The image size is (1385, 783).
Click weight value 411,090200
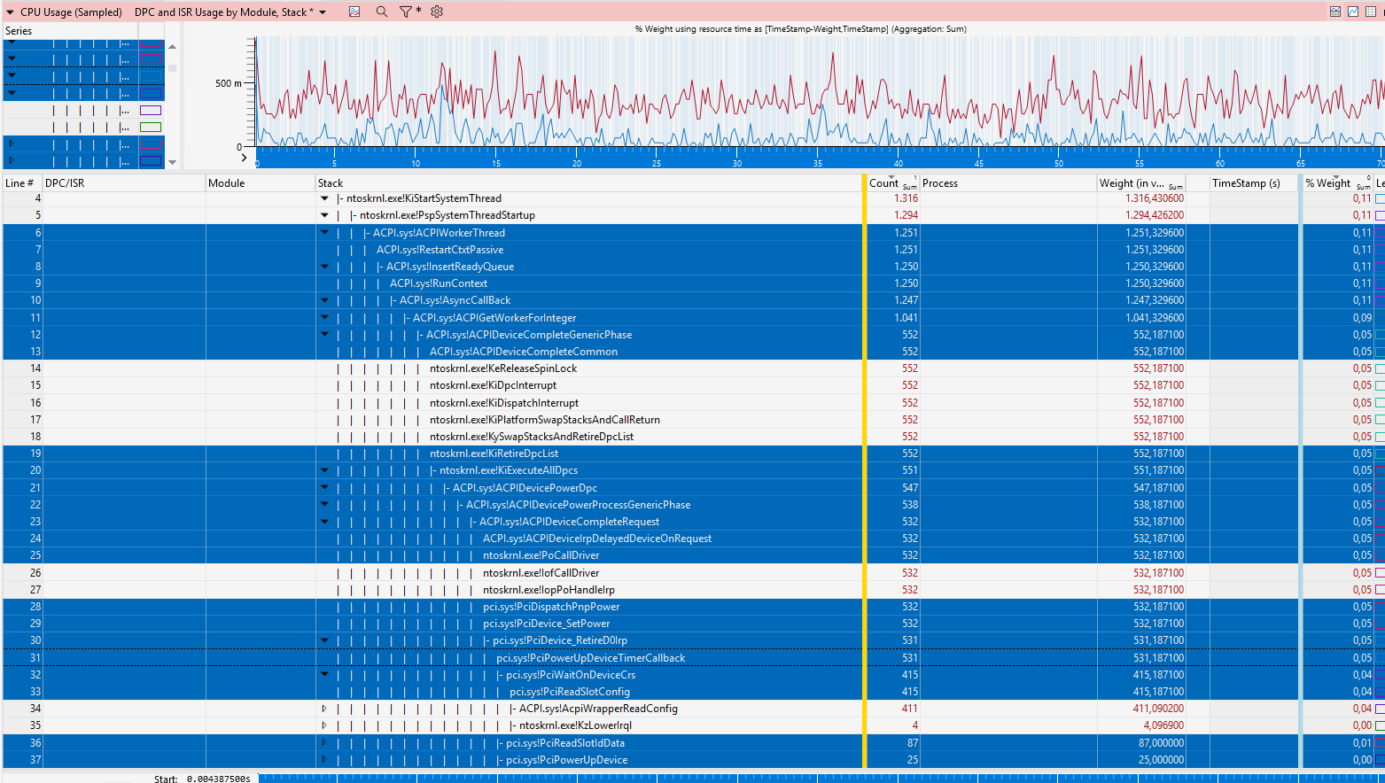[1158, 709]
